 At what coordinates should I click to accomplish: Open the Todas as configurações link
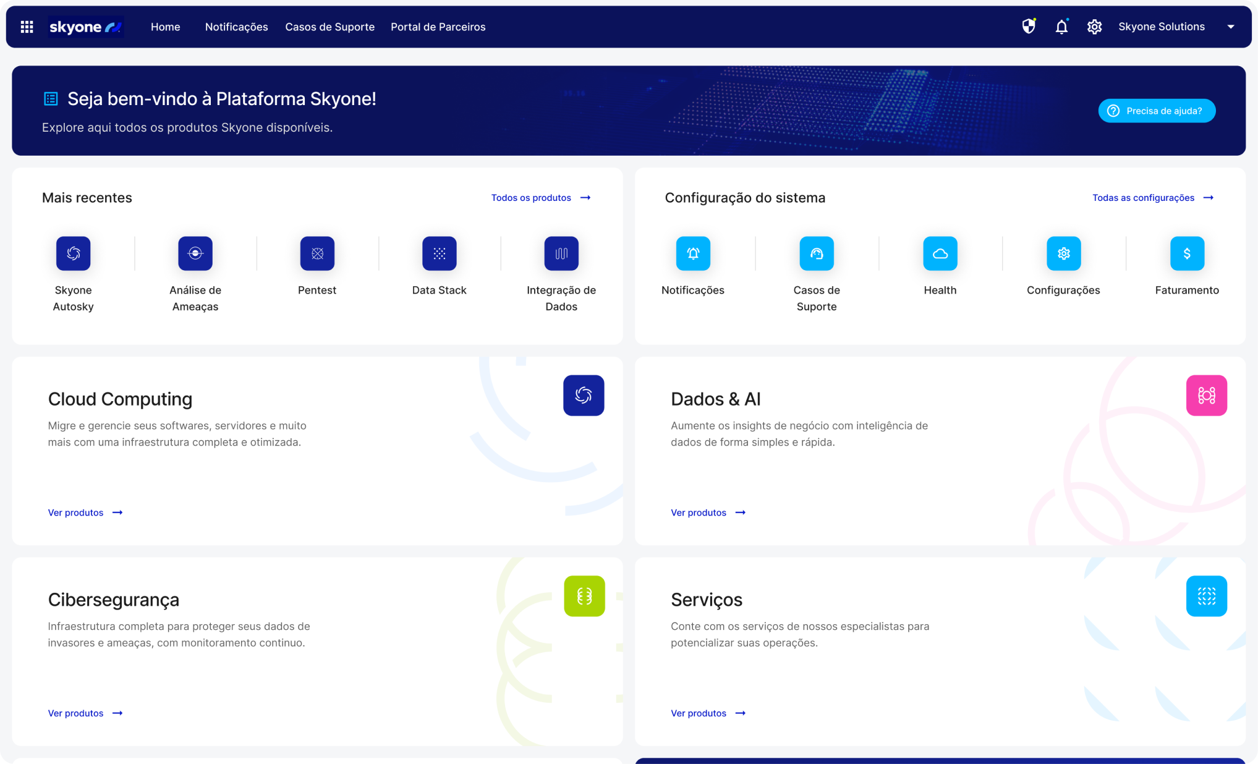tap(1152, 198)
